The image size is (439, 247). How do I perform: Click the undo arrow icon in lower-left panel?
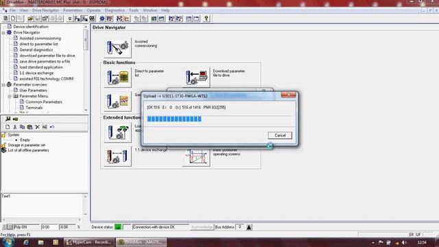pos(52,127)
